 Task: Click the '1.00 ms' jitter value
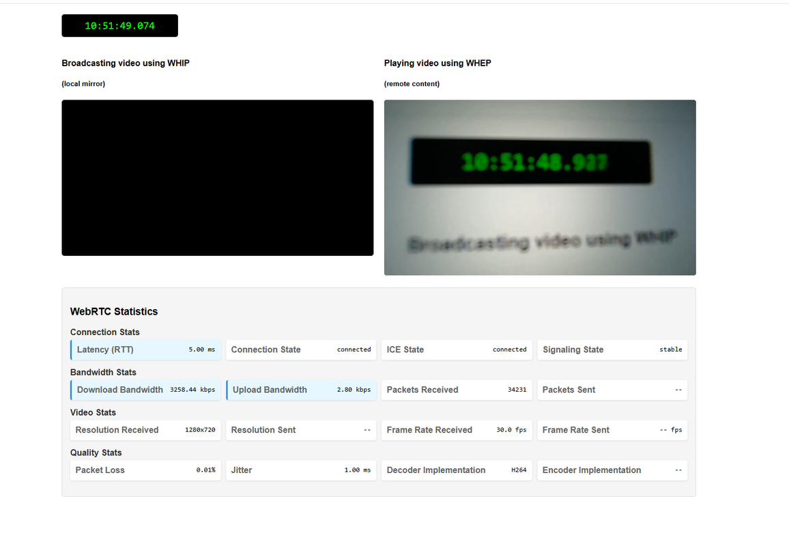[357, 470]
